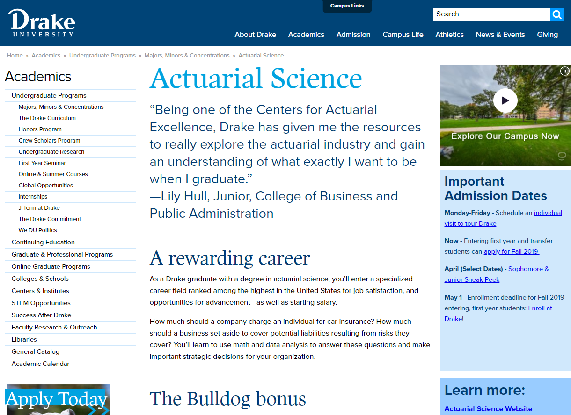Open the Academics top menu

[x=306, y=35]
